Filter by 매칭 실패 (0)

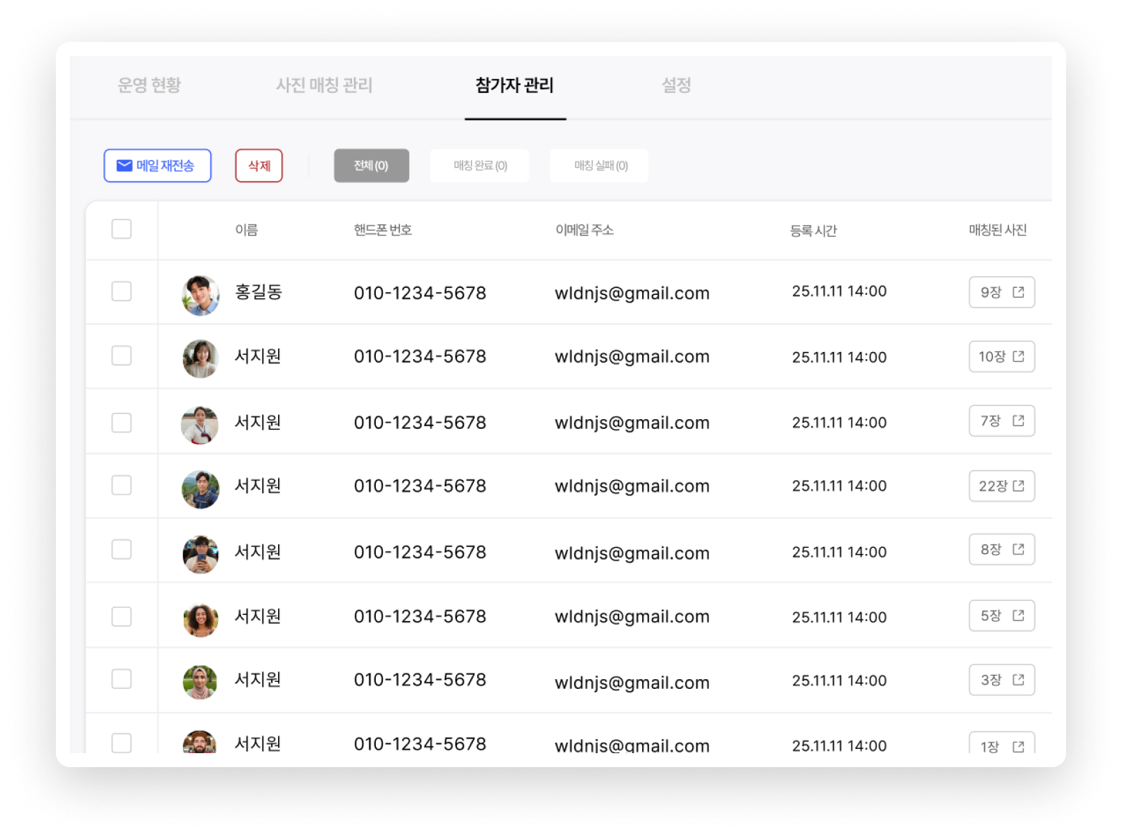coord(600,166)
